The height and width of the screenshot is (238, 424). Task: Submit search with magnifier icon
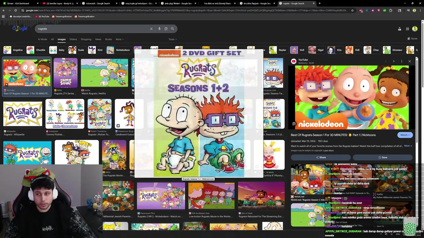pos(172,29)
